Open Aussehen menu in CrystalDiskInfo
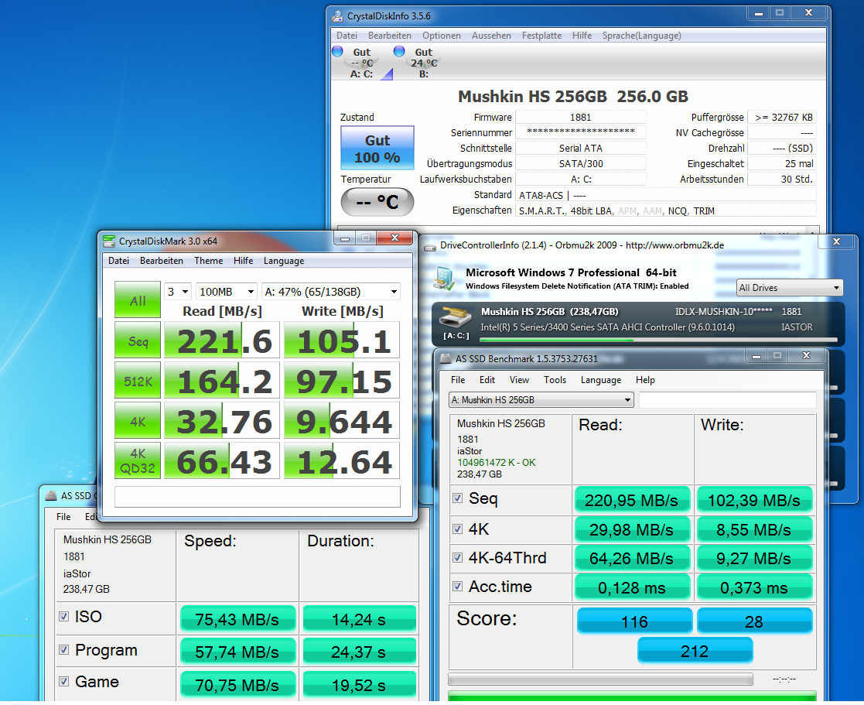Image resolution: width=864 pixels, height=705 pixels. click(491, 36)
